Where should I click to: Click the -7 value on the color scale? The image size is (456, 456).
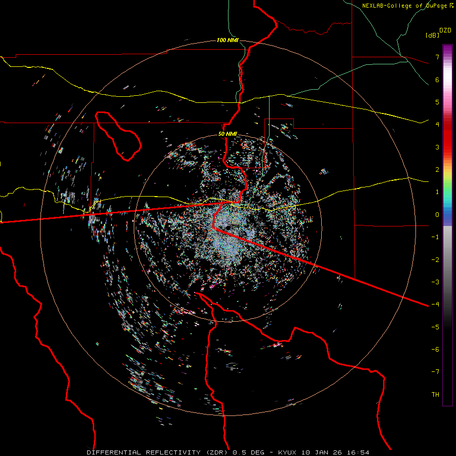click(x=435, y=372)
